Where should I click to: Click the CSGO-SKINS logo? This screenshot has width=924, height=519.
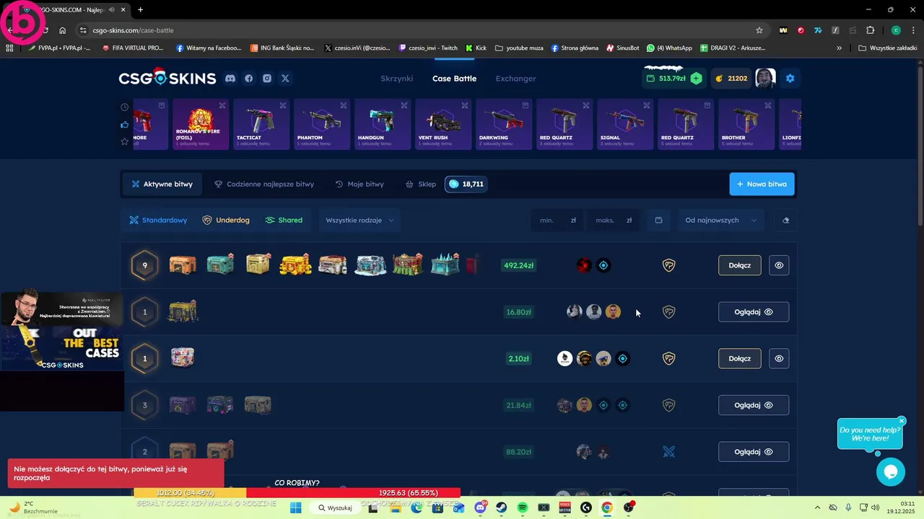coord(167,78)
